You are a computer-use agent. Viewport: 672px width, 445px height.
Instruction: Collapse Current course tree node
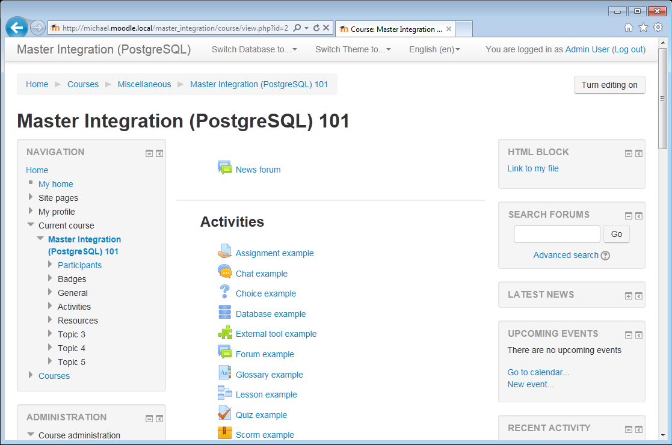tap(31, 224)
